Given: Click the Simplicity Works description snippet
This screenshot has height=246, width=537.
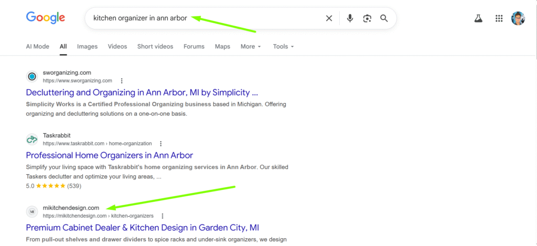Looking at the screenshot, I should (156, 109).
